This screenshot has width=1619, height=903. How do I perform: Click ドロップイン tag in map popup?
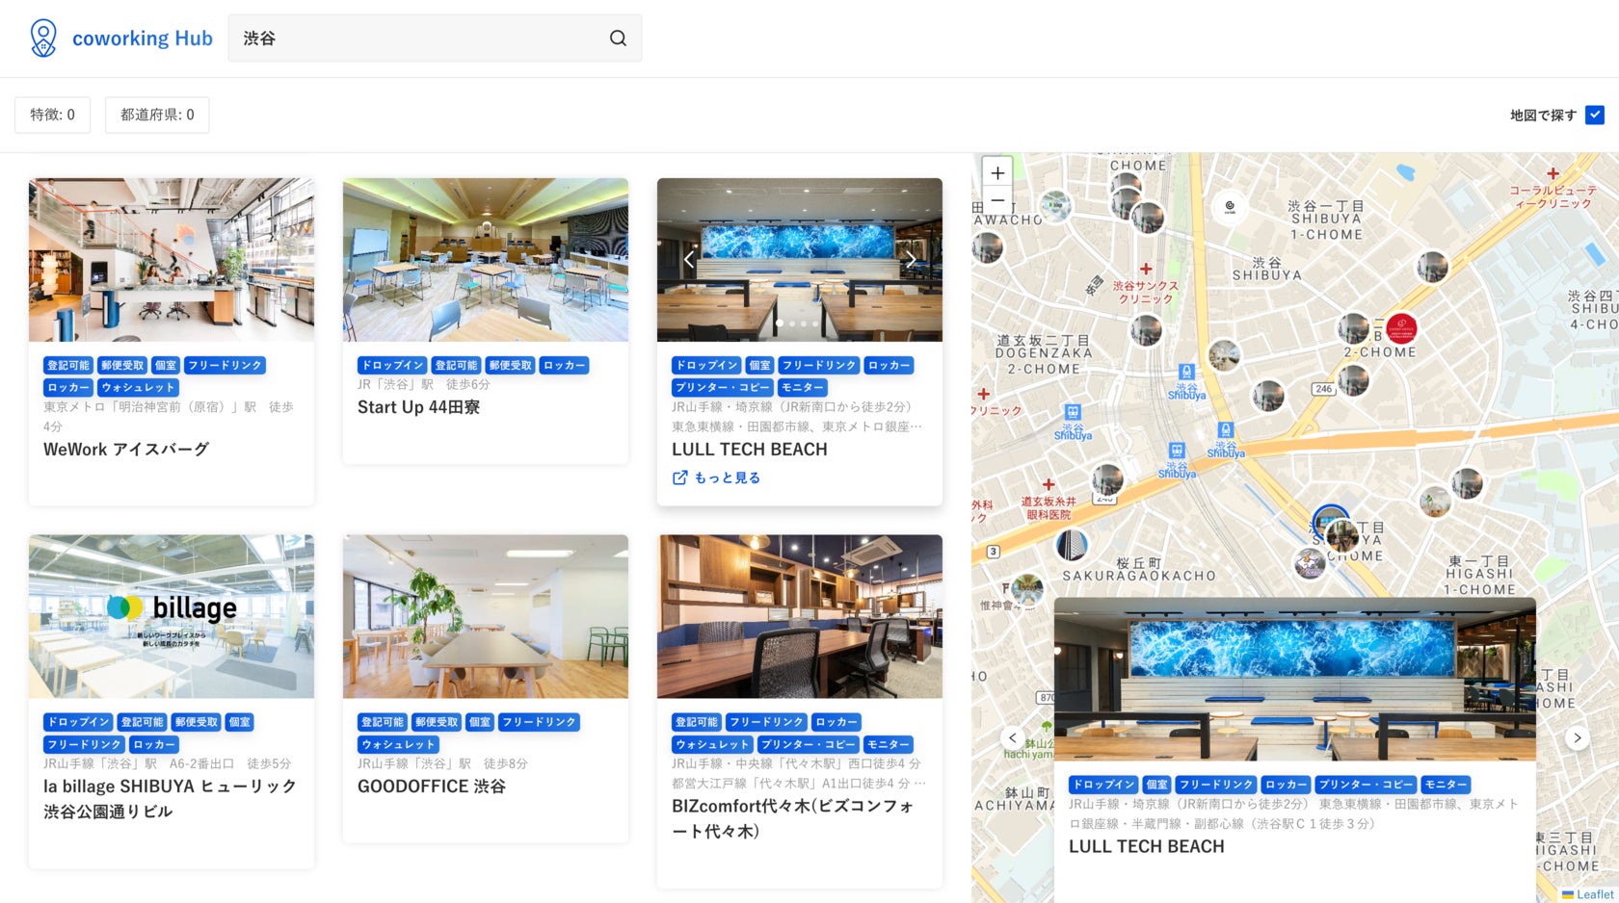click(1103, 785)
